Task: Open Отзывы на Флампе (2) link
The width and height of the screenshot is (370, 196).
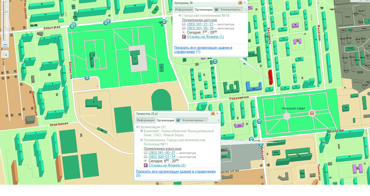Action: point(167,165)
